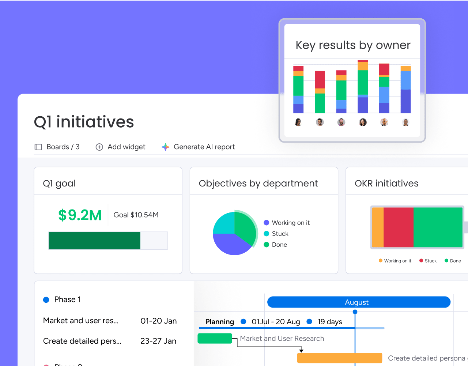The width and height of the screenshot is (468, 366).
Task: Click the Goal $10.54M text
Action: (x=136, y=215)
